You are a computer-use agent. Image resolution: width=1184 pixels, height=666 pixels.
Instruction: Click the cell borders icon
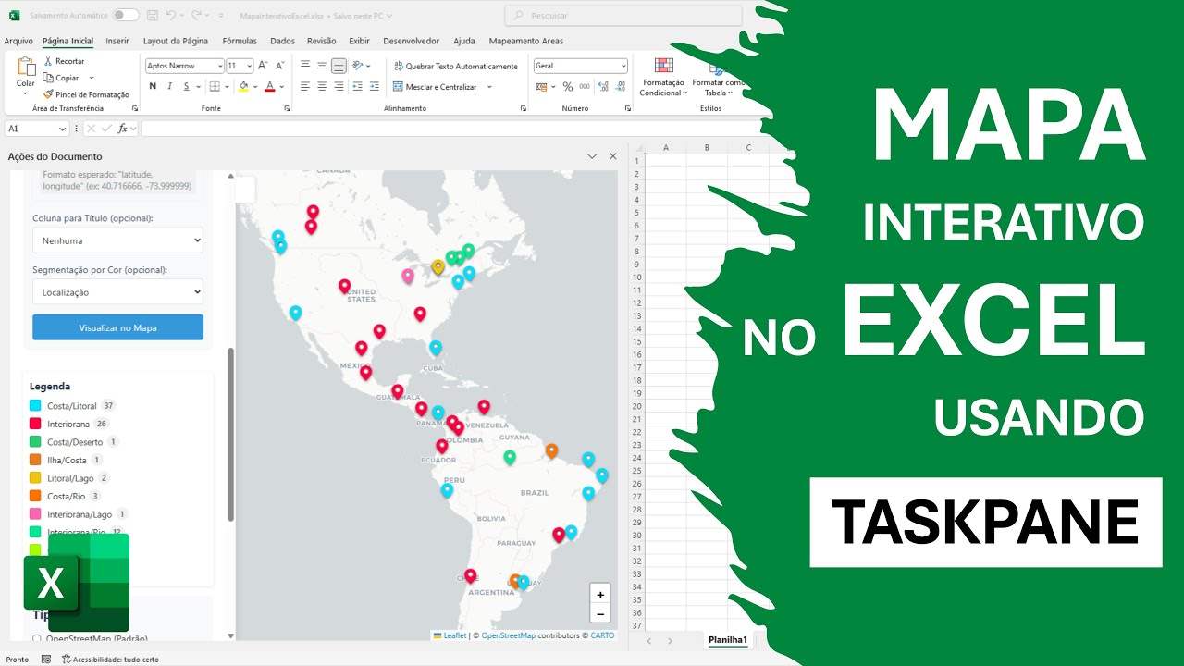pos(215,86)
